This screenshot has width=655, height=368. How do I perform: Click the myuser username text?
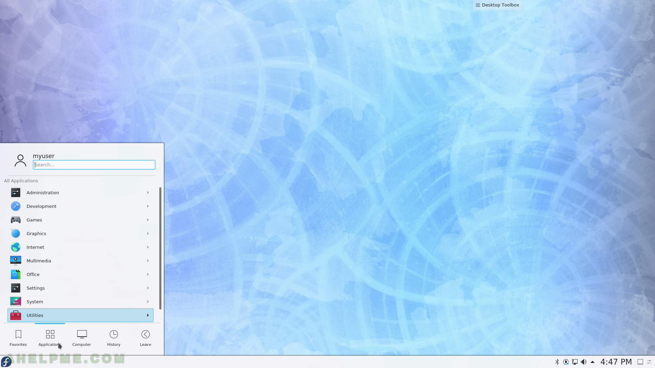click(x=44, y=156)
